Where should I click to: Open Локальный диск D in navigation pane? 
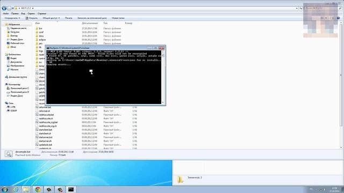[19, 92]
